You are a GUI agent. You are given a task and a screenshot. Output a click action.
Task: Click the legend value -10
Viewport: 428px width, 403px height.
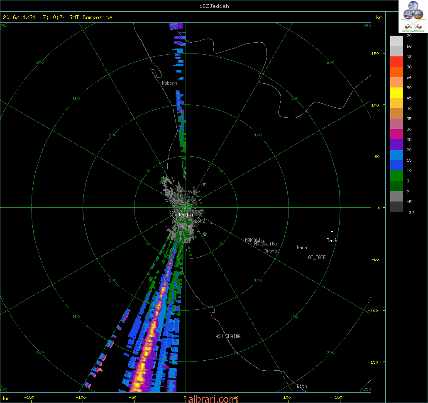pyautogui.click(x=410, y=212)
